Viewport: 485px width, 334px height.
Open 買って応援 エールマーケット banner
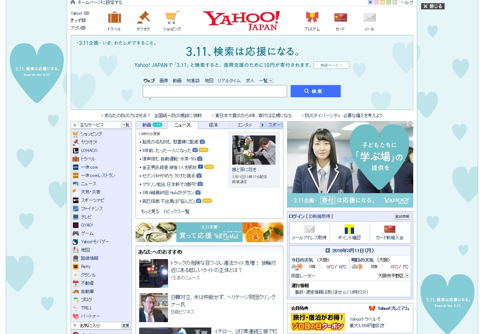[210, 232]
